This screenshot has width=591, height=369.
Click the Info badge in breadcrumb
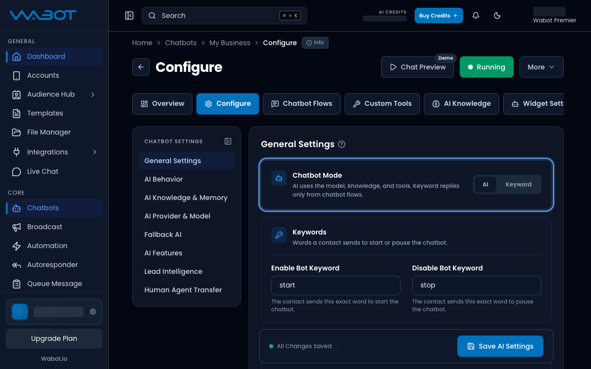[x=315, y=43]
